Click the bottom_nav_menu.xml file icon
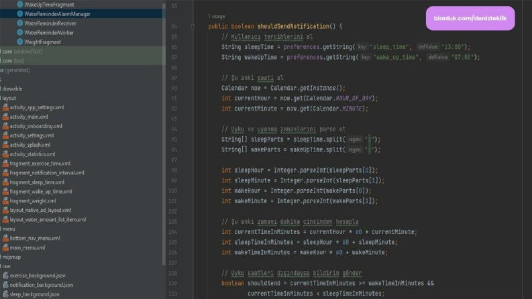The height and width of the screenshot is (299, 532). click(5, 238)
